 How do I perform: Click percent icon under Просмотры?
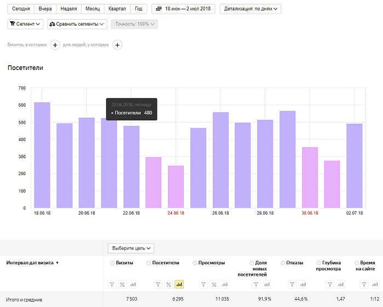click(x=214, y=285)
